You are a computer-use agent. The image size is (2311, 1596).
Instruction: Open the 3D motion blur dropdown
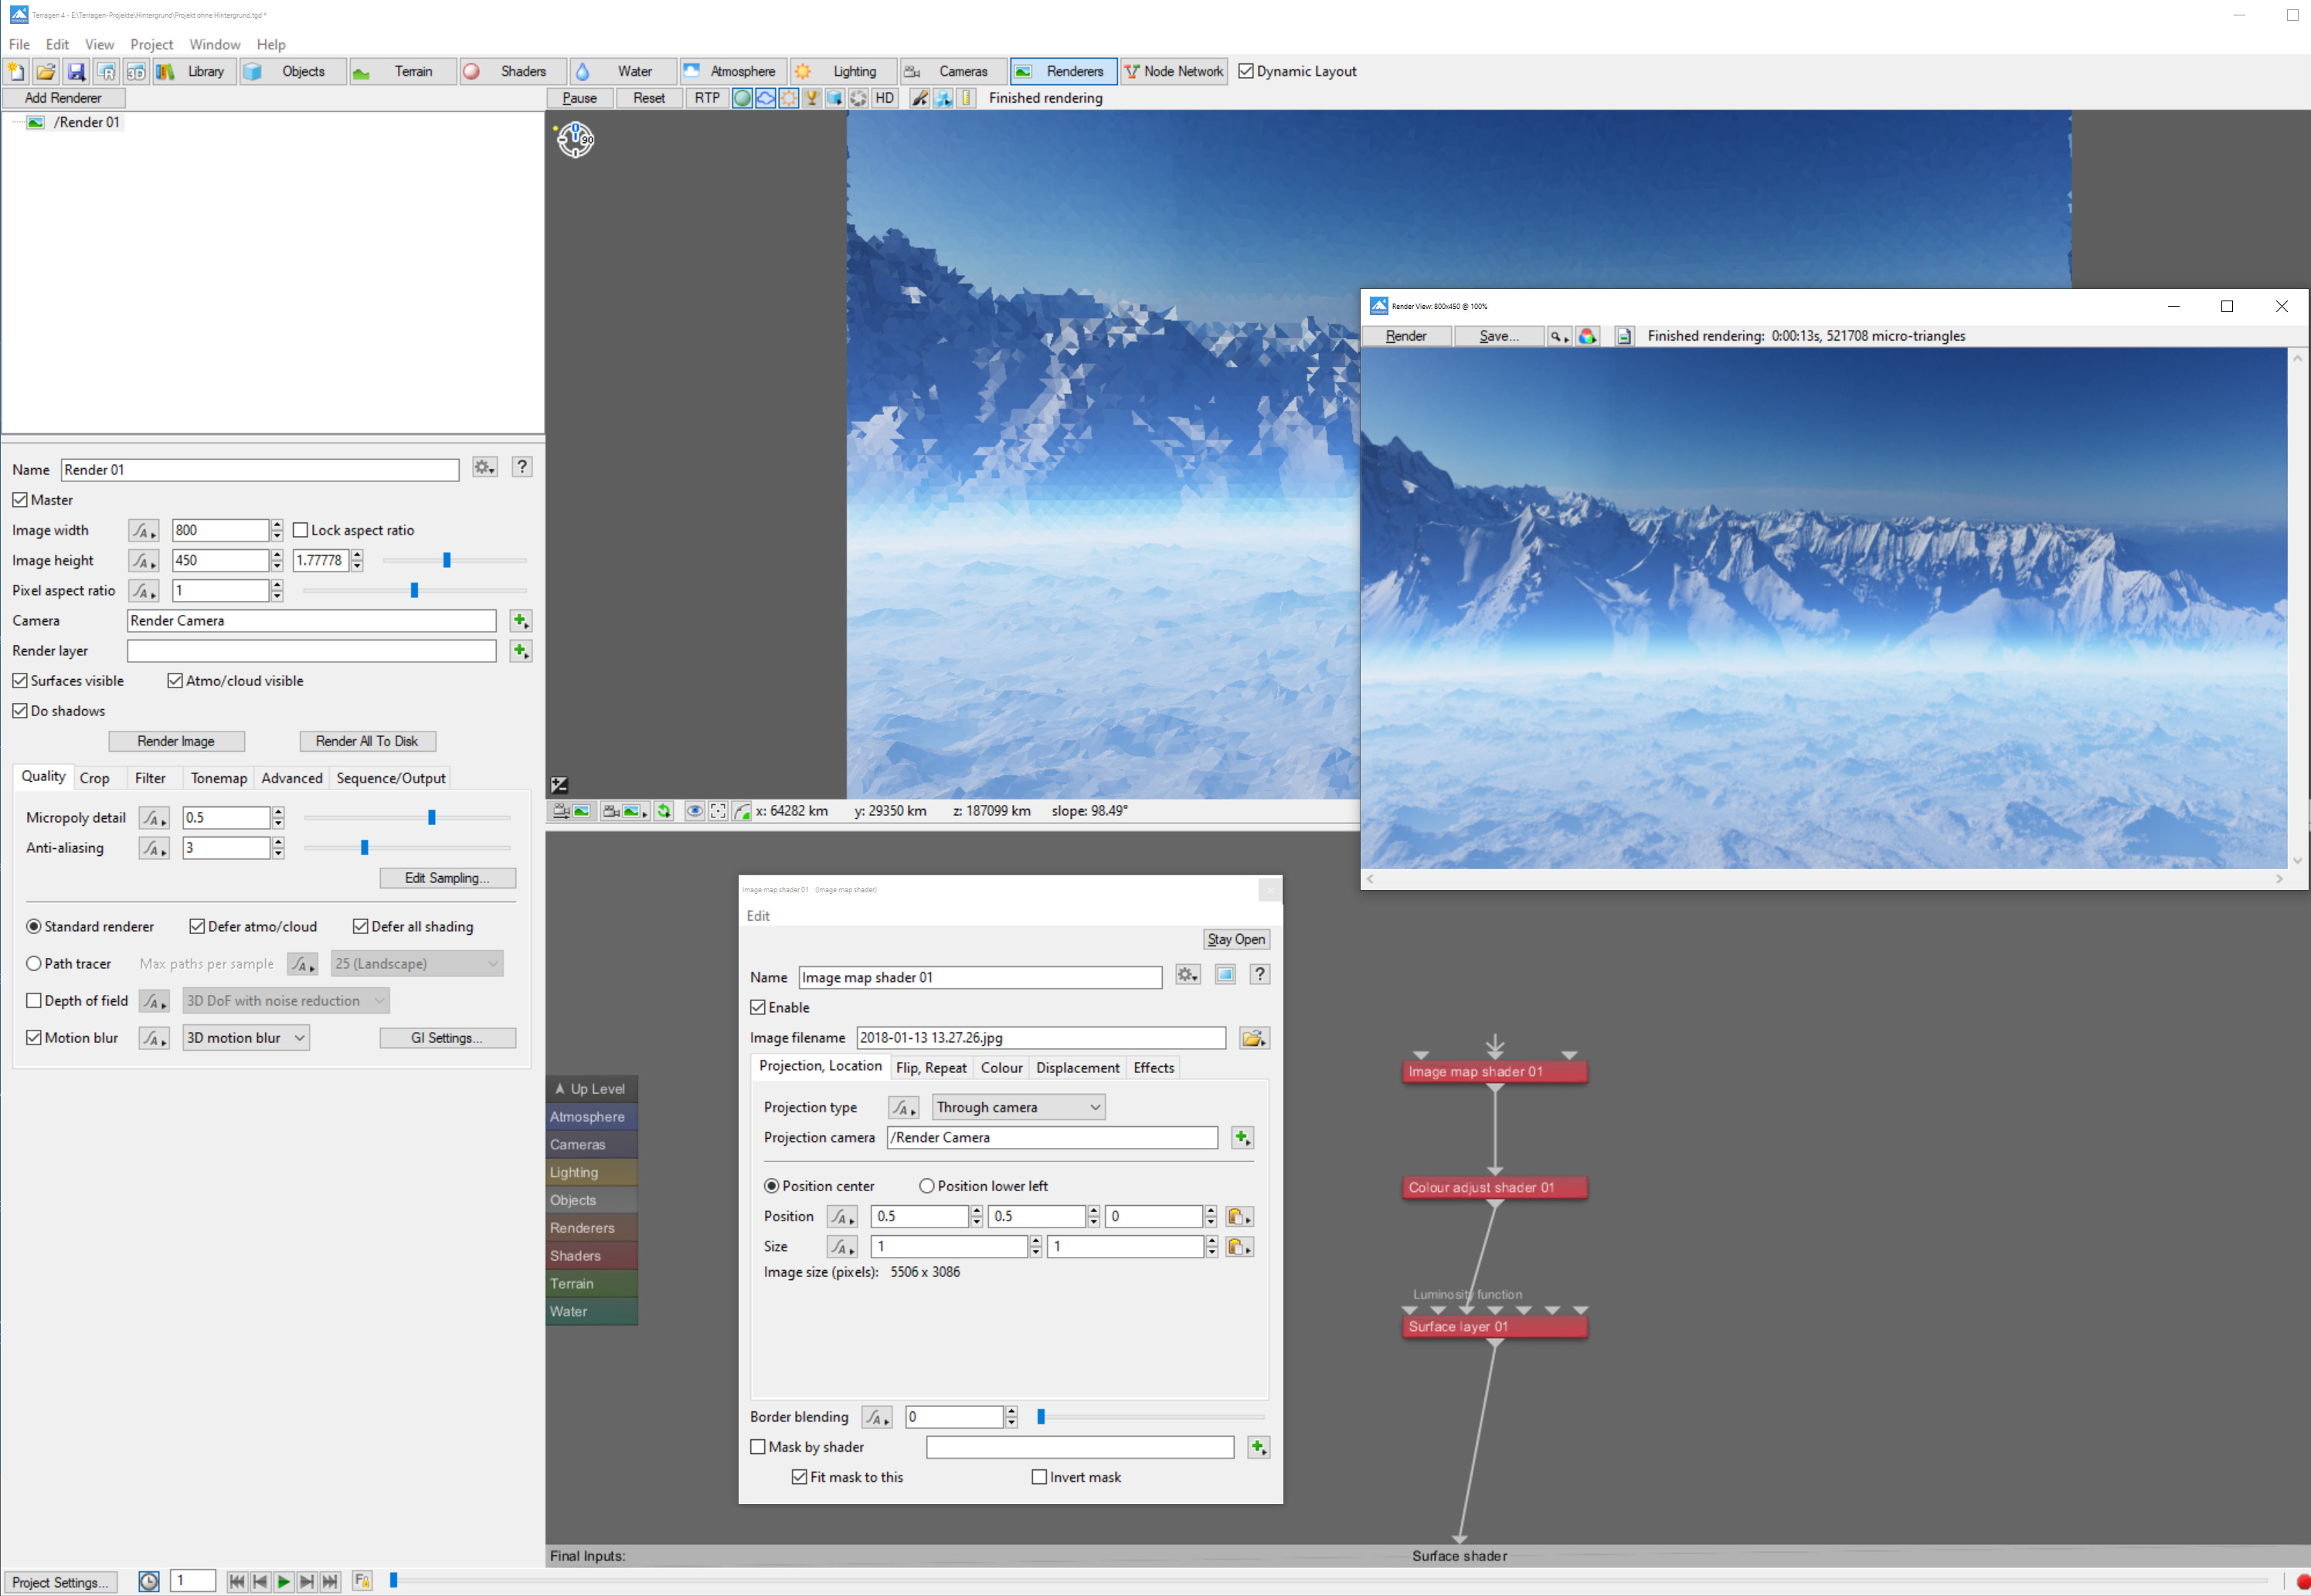coord(245,1038)
